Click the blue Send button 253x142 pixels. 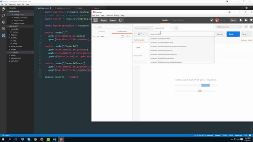click(231, 34)
